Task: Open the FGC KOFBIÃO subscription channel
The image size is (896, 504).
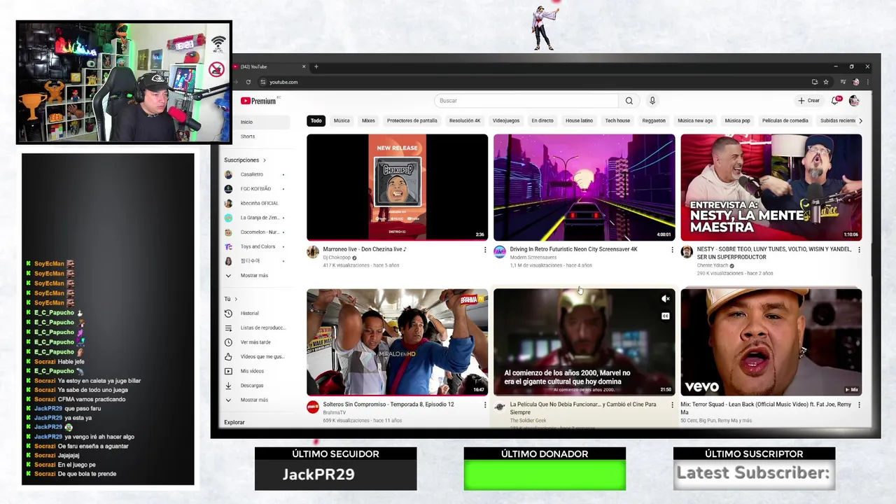Action: (255, 189)
